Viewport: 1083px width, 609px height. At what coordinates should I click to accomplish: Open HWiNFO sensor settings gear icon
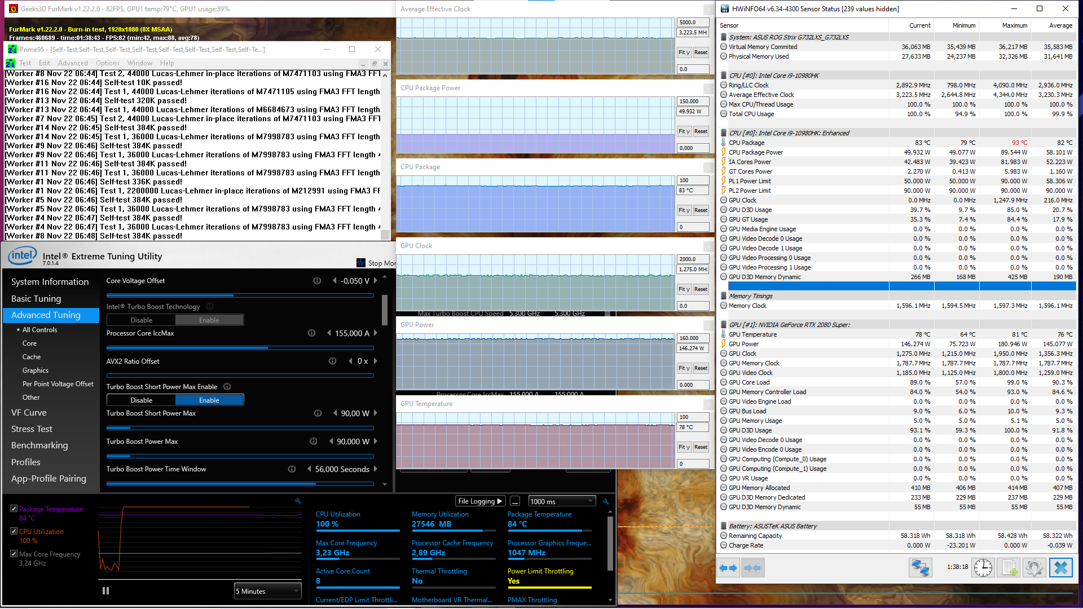tap(1034, 568)
